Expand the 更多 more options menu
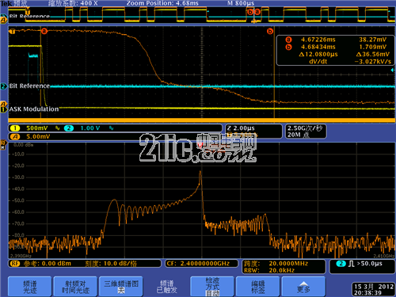The width and height of the screenshot is (396, 297). (x=303, y=287)
